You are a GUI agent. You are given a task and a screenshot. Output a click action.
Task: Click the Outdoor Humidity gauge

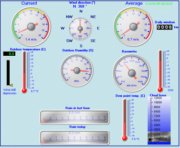tap(77, 70)
